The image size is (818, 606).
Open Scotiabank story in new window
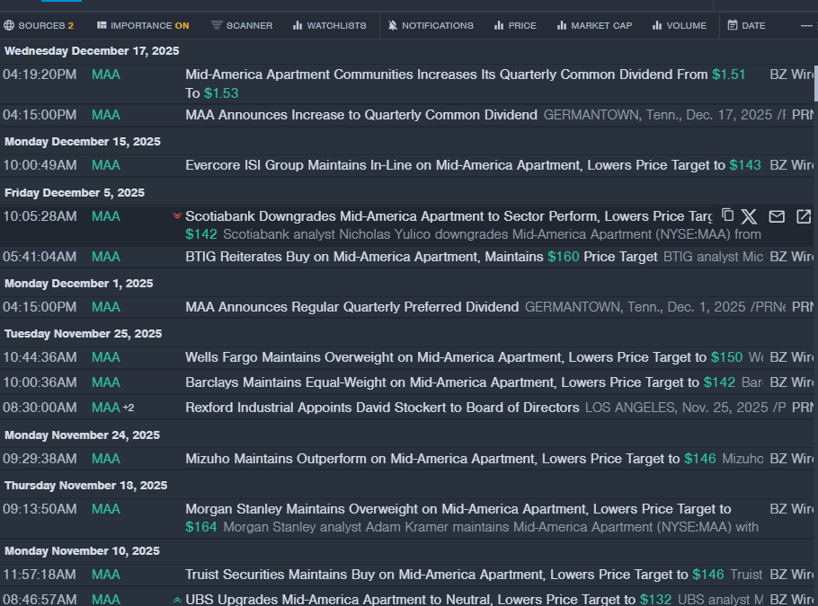[804, 216]
